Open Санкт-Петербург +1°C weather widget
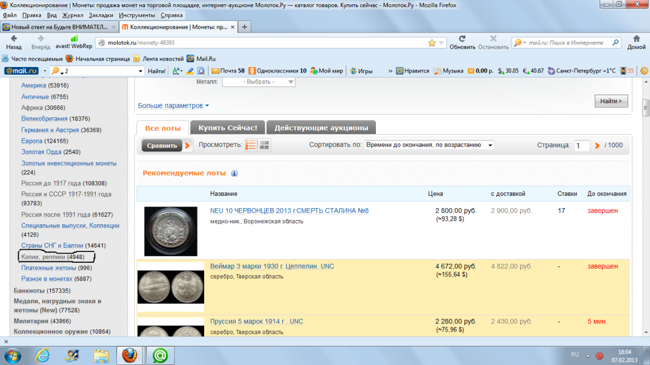This screenshot has width=650, height=365. coord(582,71)
